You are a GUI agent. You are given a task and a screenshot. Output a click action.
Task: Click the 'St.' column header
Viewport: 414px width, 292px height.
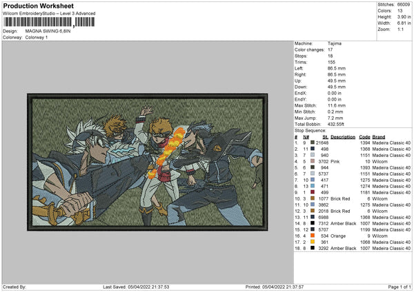coord(325,137)
